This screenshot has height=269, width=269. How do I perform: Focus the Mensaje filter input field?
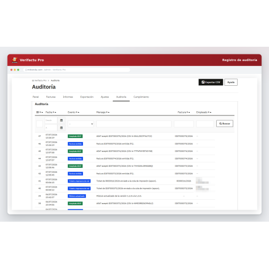(134, 124)
